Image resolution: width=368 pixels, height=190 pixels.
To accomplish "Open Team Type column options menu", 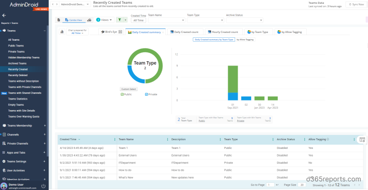I will [x=273, y=139].
